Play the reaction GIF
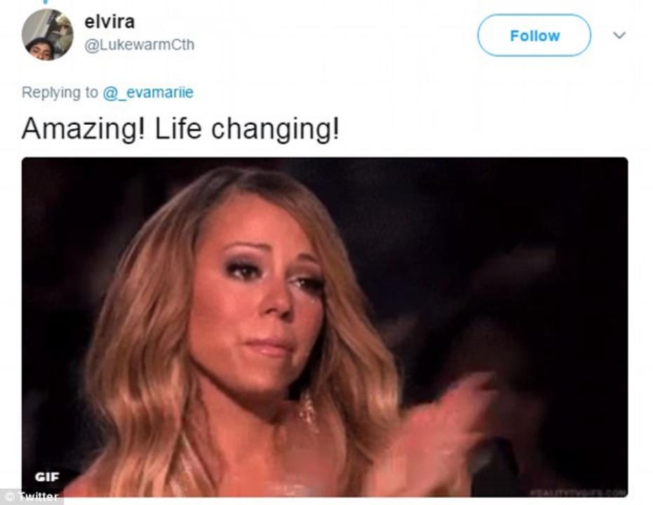This screenshot has width=653, height=505. click(325, 327)
